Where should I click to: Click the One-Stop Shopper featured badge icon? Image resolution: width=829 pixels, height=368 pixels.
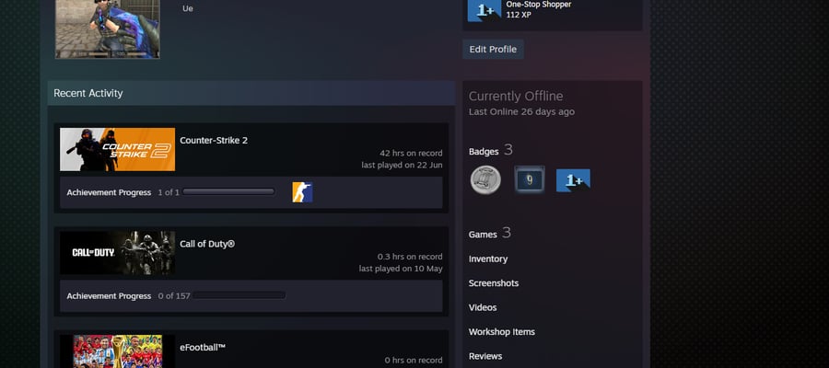coord(485,9)
